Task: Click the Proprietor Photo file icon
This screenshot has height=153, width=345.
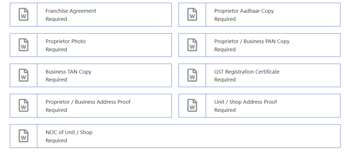Action: pyautogui.click(x=24, y=45)
